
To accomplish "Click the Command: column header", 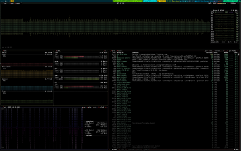I will click(135, 53).
